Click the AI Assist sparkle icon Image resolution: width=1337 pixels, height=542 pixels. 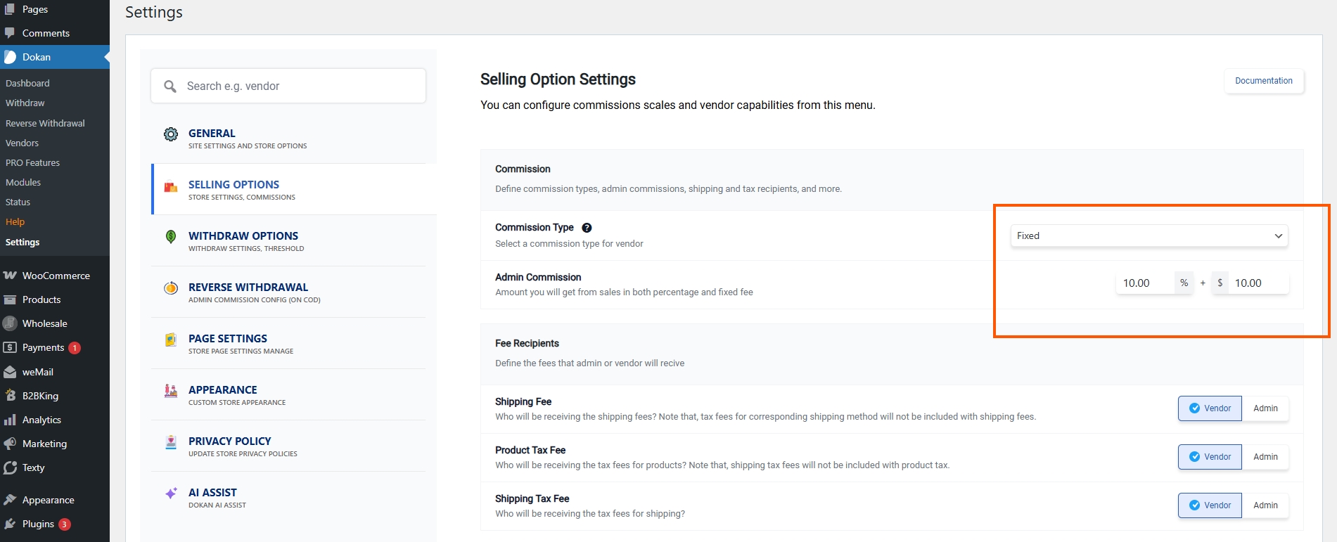tap(170, 493)
